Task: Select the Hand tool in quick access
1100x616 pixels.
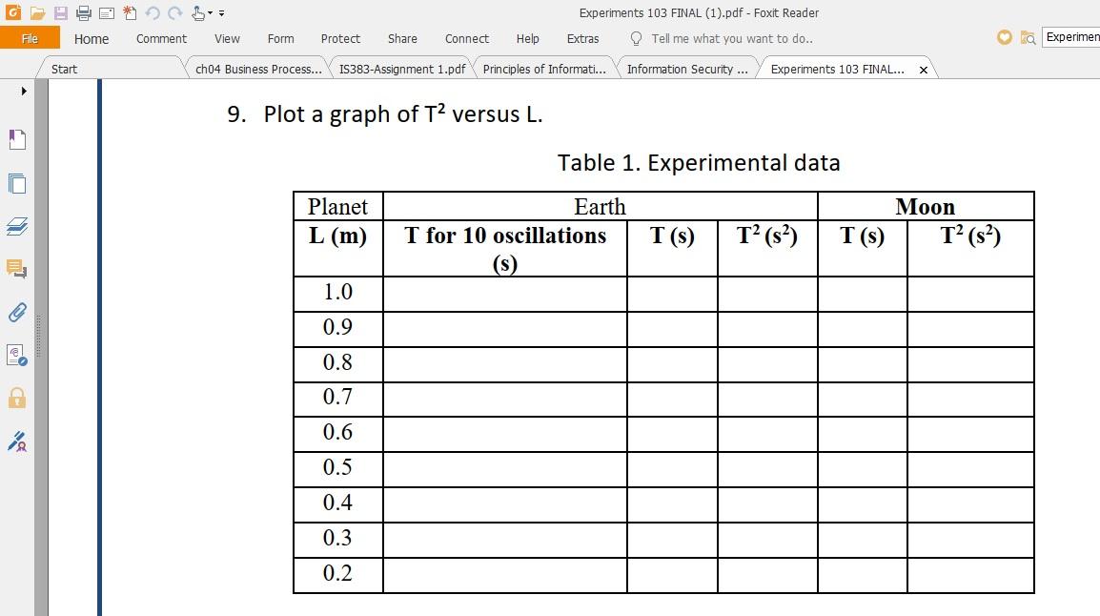Action: tap(198, 12)
